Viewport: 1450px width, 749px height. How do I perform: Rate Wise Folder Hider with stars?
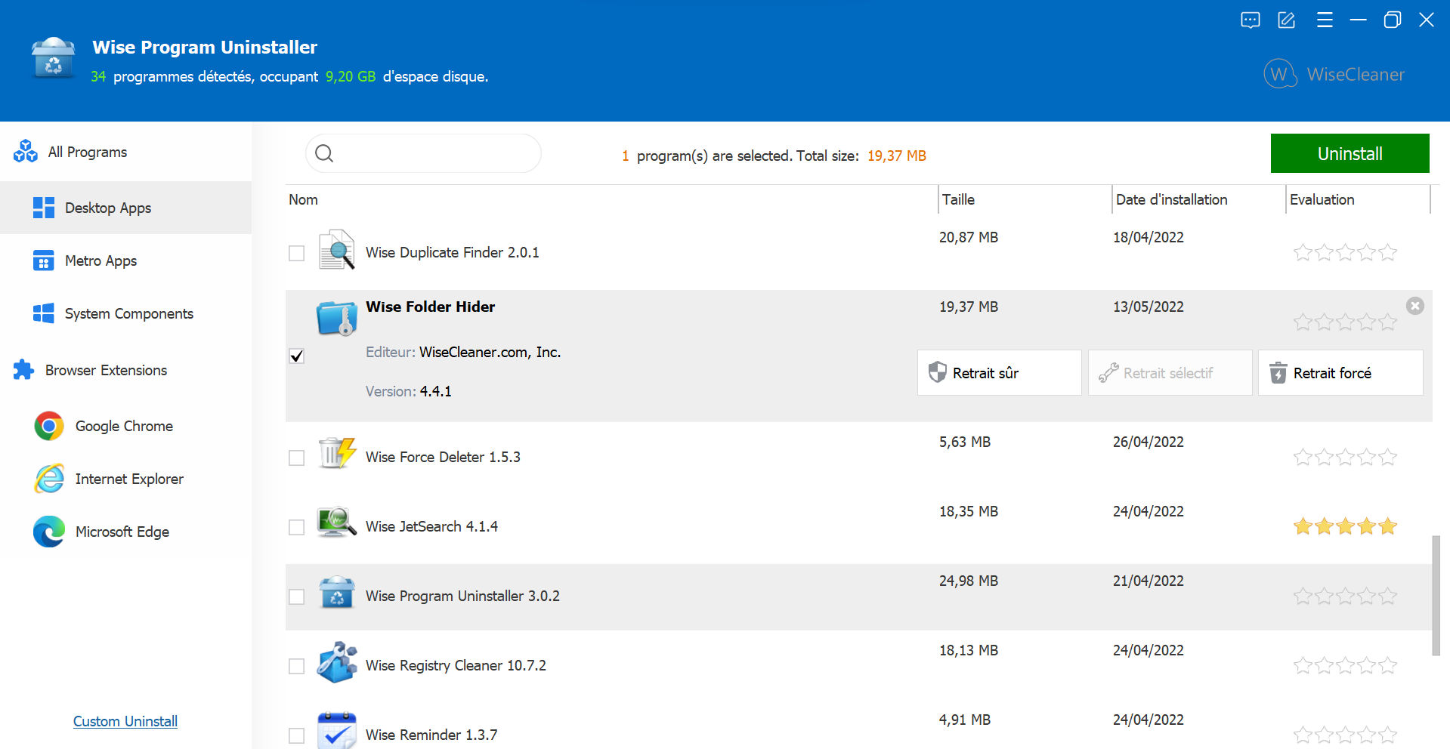pos(1345,322)
